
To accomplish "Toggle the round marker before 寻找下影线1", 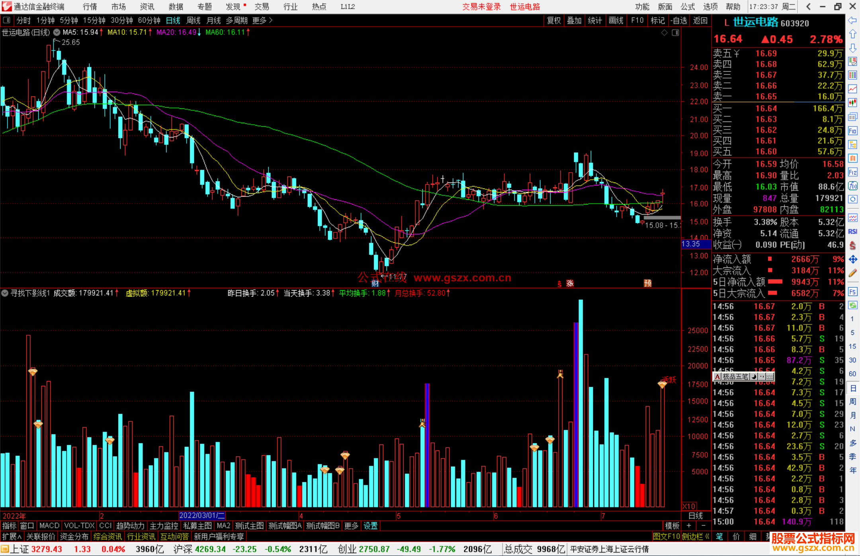I will (5, 293).
